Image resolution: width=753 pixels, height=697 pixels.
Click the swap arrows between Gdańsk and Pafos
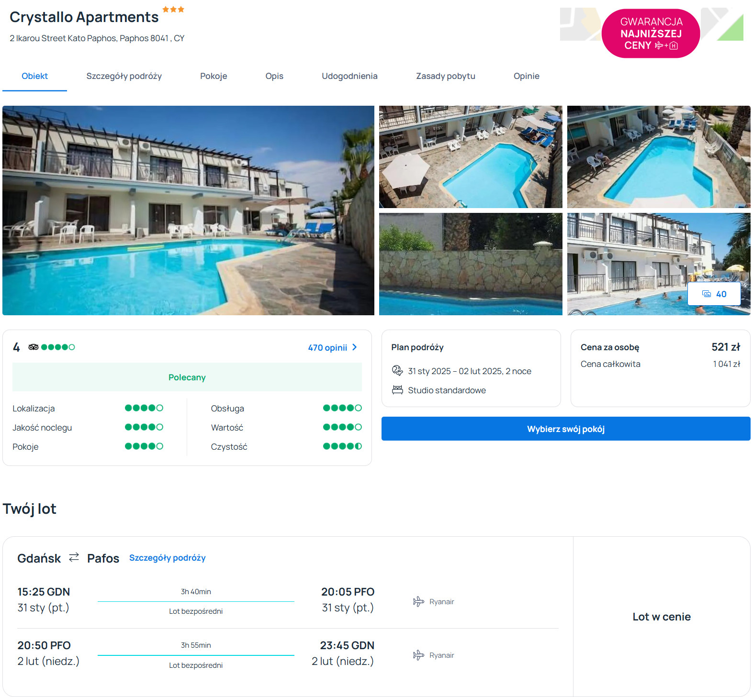pyautogui.click(x=74, y=558)
